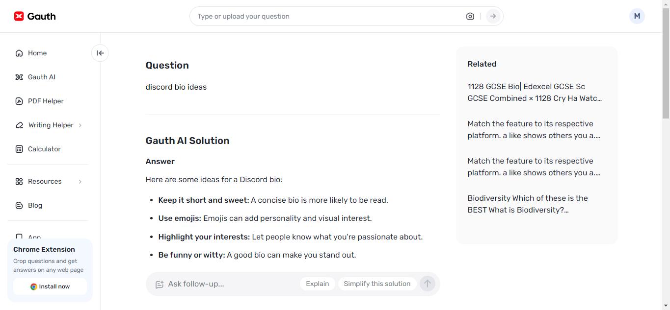Screen dimensions: 670x310
Task: Install the Chrome Extension now
Action: click(50, 286)
